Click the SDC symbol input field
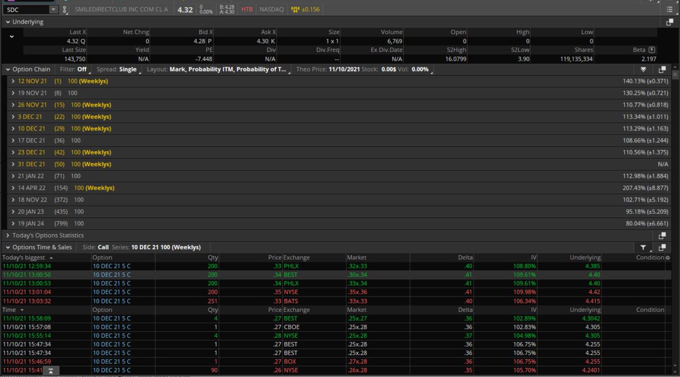Screen dimensions: 680x377 [26, 10]
